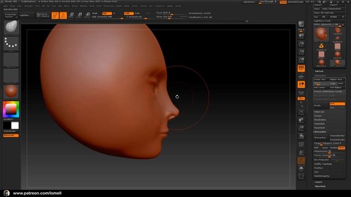
Task: Click the Solo mode icon
Action: [x=301, y=169]
